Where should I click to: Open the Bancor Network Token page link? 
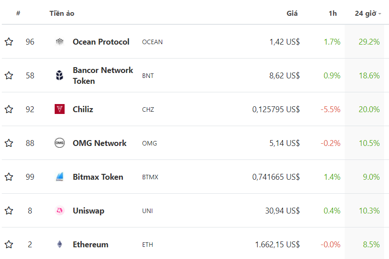click(103, 76)
